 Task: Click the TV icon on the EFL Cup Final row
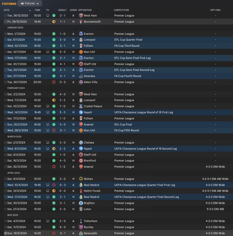pos(48,124)
